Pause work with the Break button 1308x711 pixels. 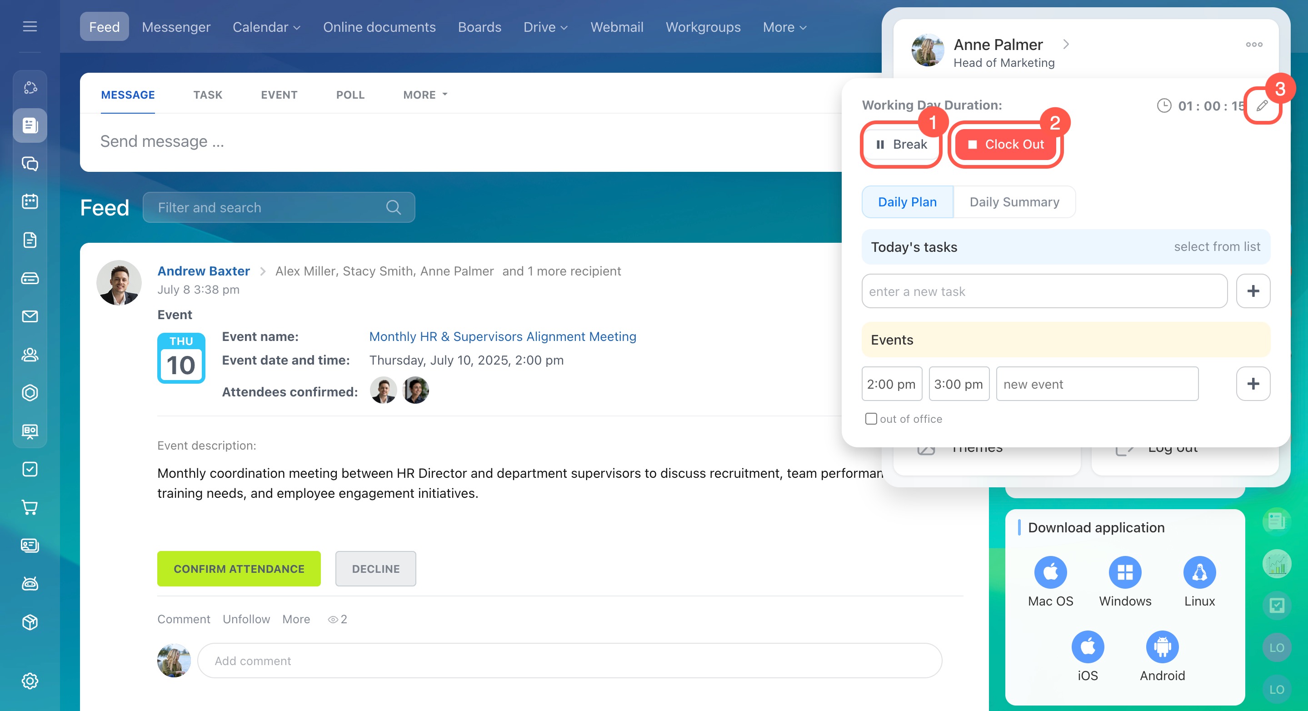901,145
